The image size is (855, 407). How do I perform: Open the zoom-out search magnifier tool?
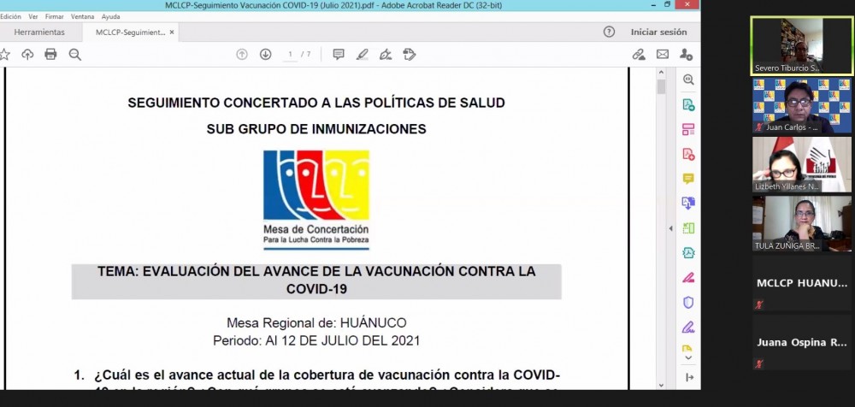click(74, 55)
